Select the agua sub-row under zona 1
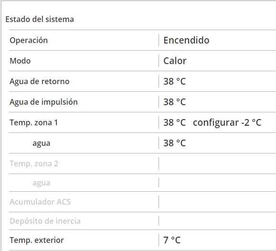Image resolution: width=276 pixels, height=251 pixels. point(42,143)
